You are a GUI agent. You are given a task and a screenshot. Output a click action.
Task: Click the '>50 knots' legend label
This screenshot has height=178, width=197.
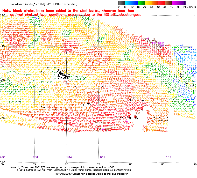click(189, 7)
